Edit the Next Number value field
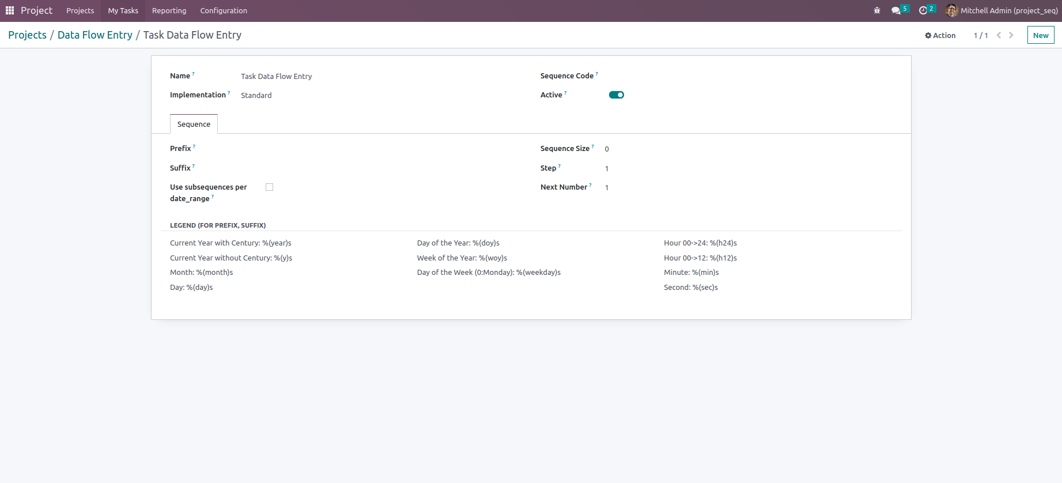Image resolution: width=1062 pixels, height=483 pixels. 749,187
